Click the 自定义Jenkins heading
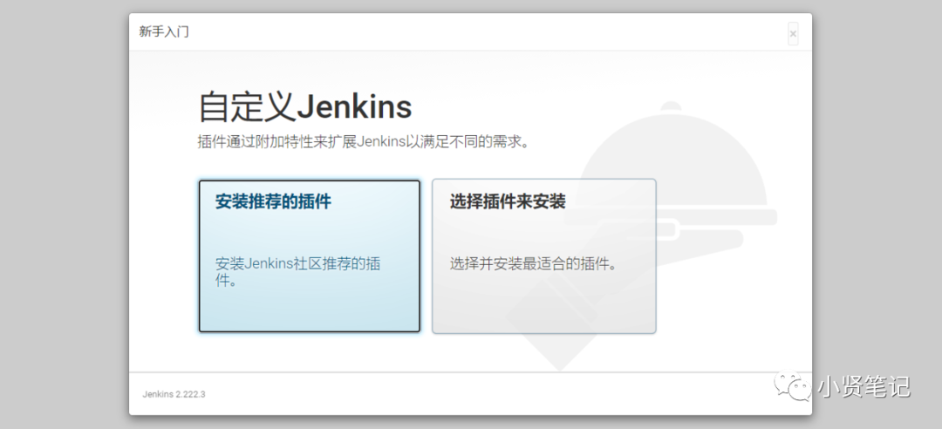This screenshot has width=942, height=429. coord(305,107)
